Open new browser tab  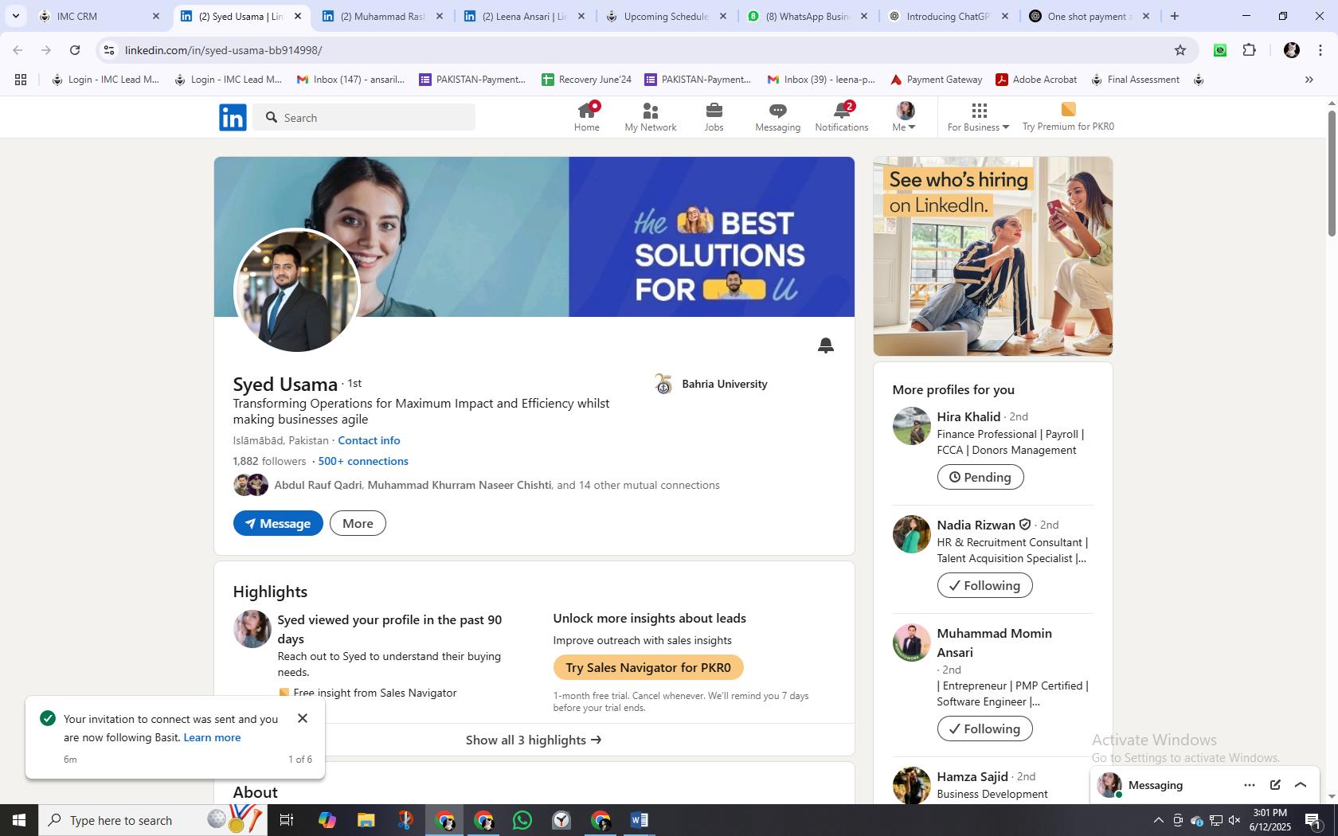[x=1174, y=16]
